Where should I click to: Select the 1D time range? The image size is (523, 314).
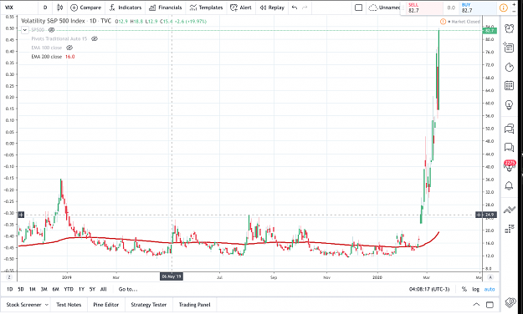tap(10, 289)
